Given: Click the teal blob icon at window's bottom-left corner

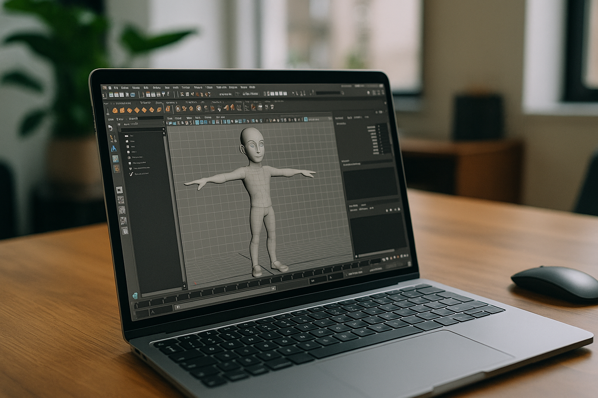Looking at the screenshot, I should click(135, 295).
